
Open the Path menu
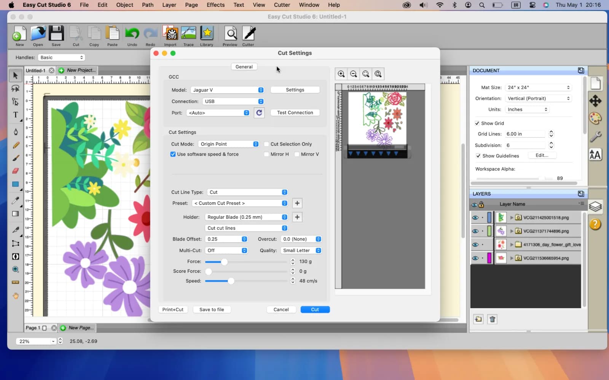(148, 5)
